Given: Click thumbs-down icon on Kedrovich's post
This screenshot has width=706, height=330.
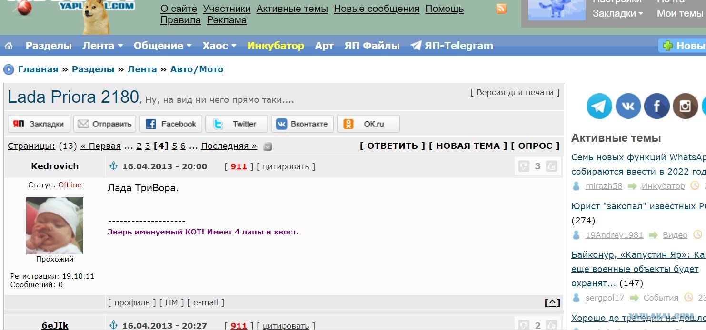Looking at the screenshot, I should (524, 166).
